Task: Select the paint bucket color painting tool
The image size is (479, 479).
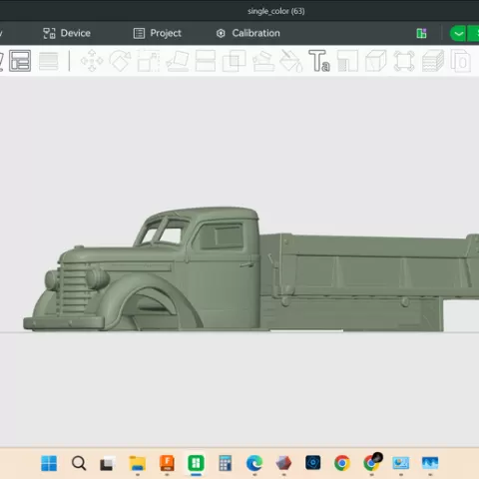Action: coord(291,61)
